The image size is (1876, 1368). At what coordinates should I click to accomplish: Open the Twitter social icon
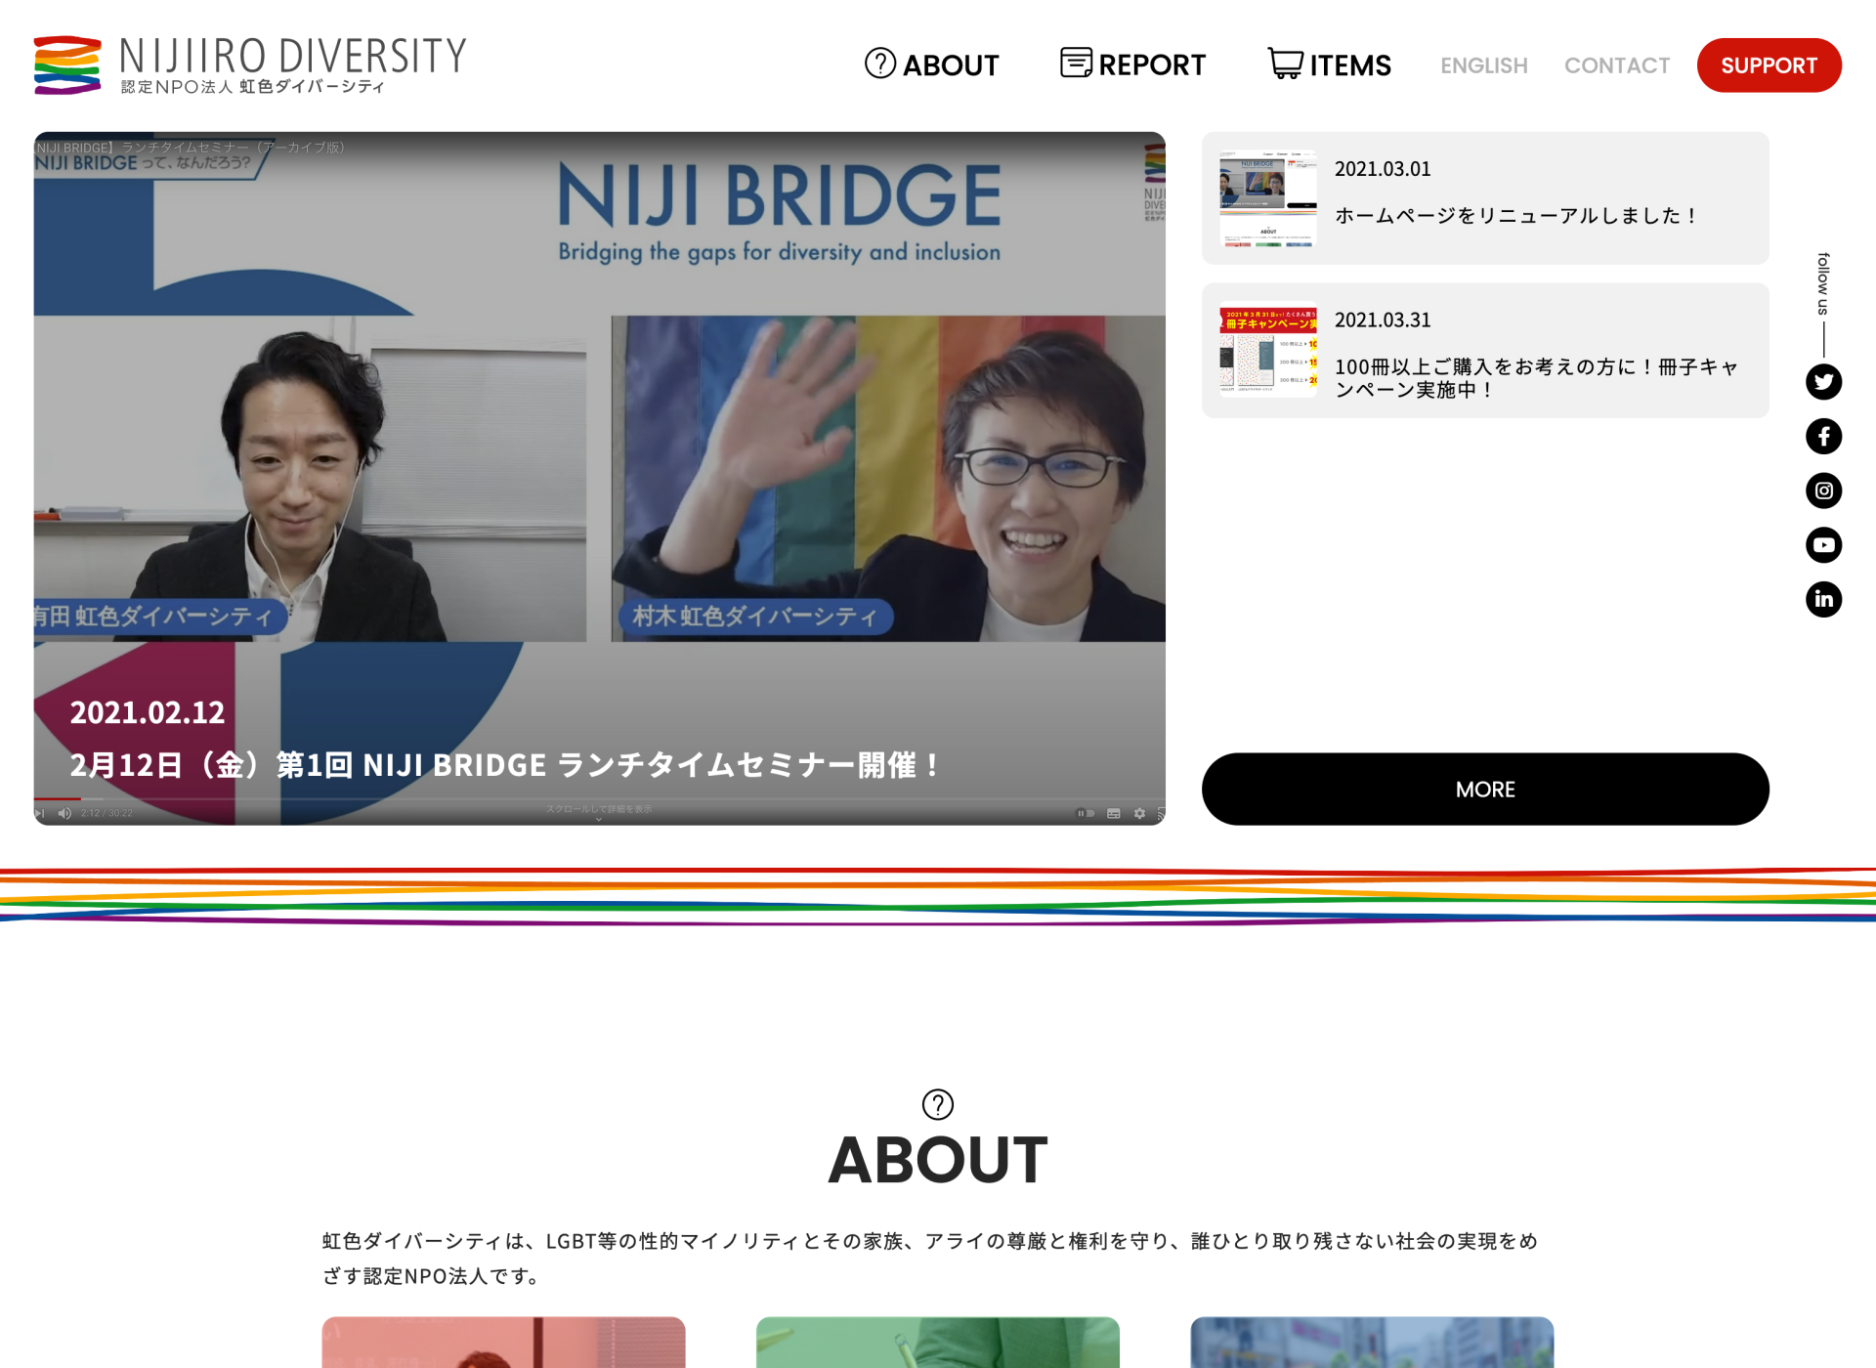pos(1823,382)
